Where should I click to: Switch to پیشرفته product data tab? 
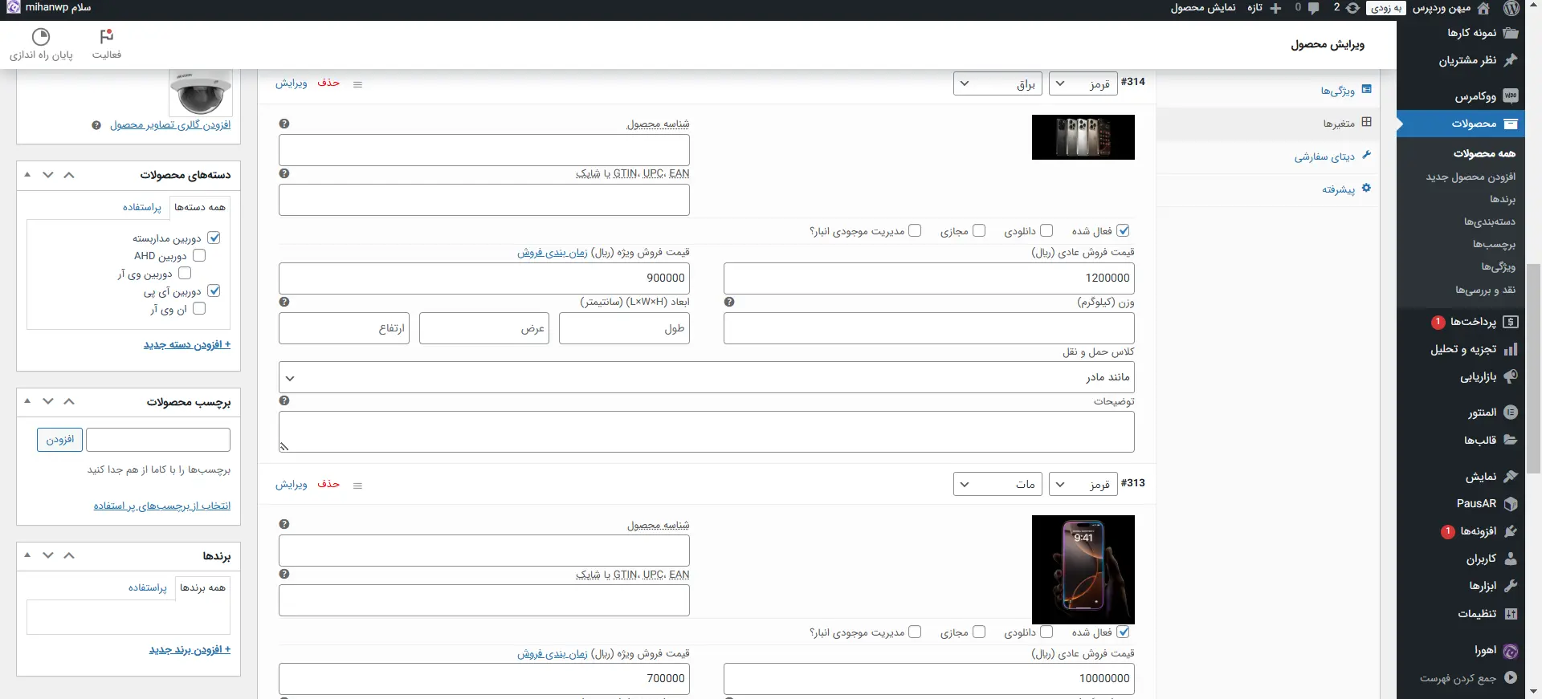1269,189
